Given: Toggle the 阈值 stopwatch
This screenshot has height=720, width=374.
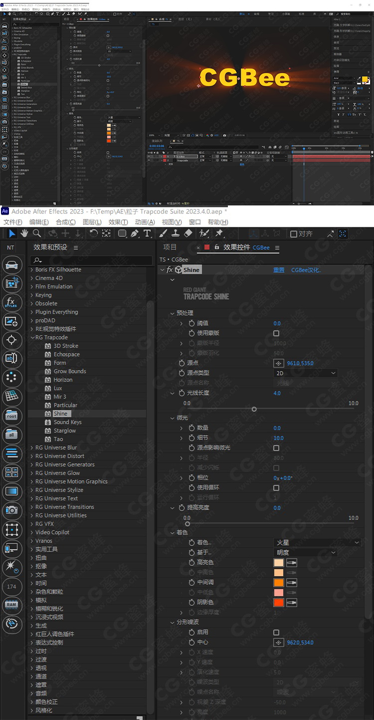Looking at the screenshot, I should click(192, 324).
